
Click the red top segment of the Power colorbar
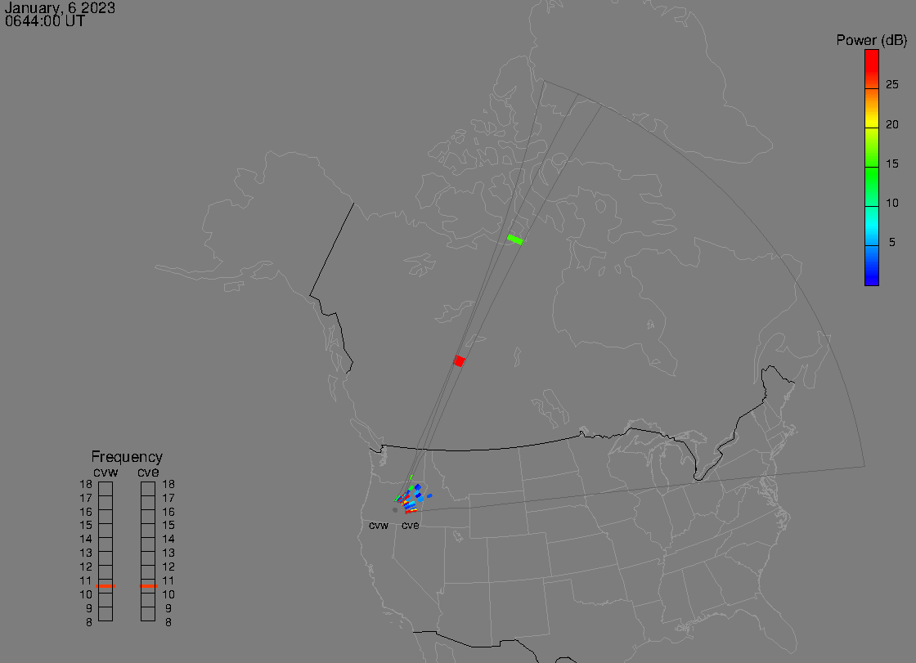pyautogui.click(x=872, y=69)
